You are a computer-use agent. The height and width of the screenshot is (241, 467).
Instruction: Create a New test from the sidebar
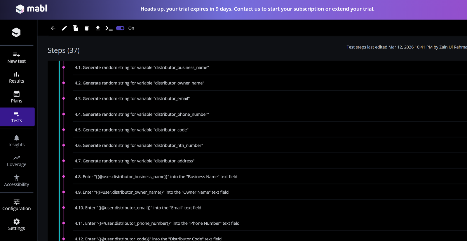[x=17, y=58]
